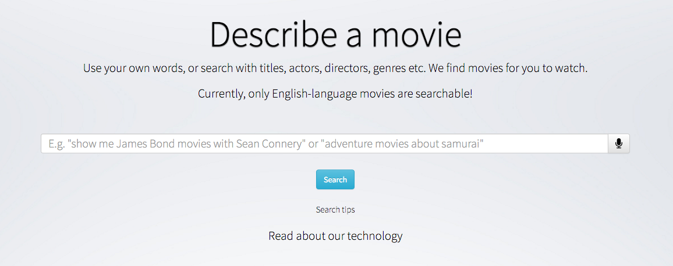
Task: Start voice input with the mic button
Action: 618,143
